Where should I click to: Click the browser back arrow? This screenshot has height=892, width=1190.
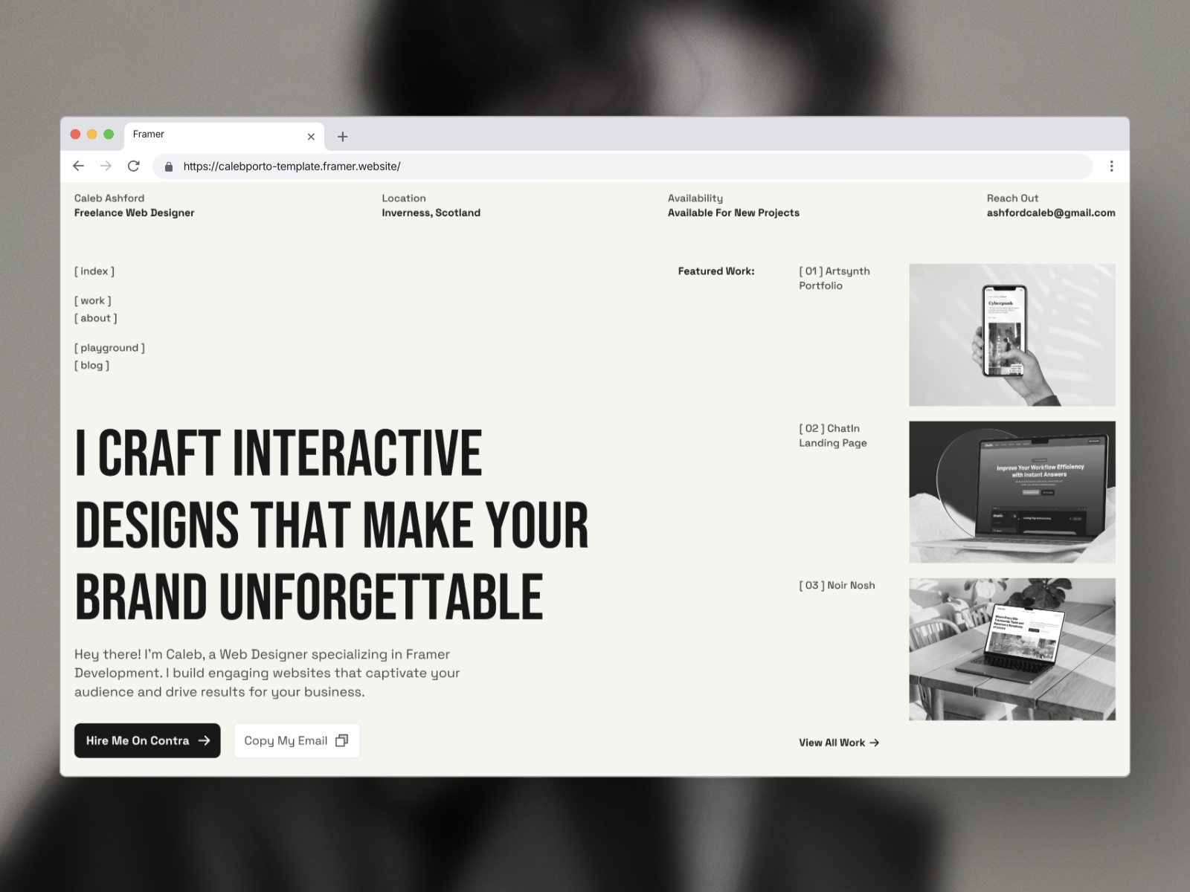click(79, 166)
